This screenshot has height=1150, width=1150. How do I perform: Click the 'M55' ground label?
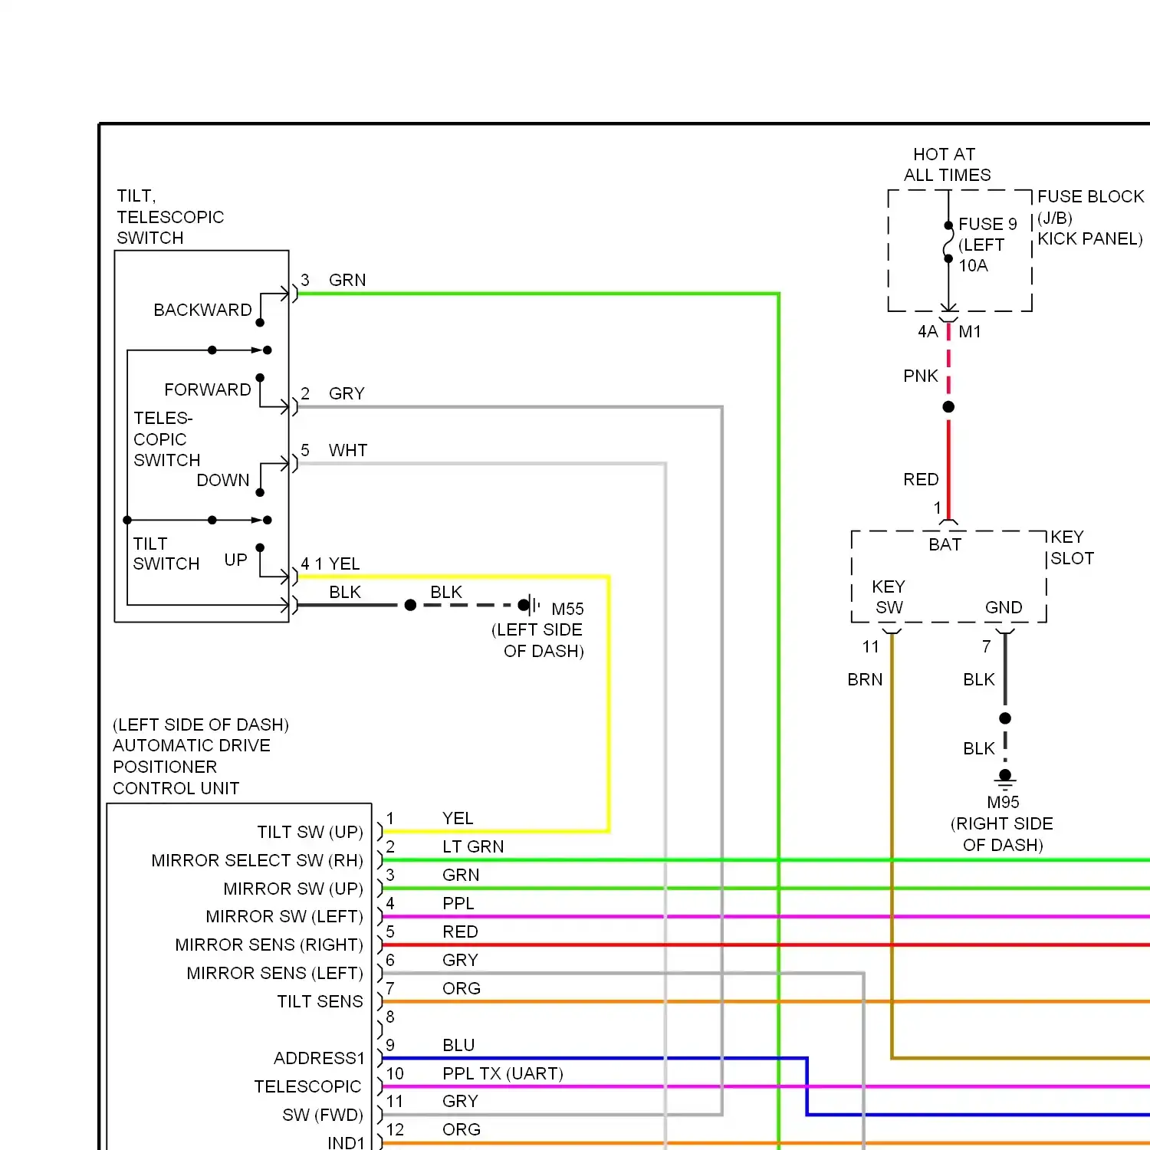567,609
